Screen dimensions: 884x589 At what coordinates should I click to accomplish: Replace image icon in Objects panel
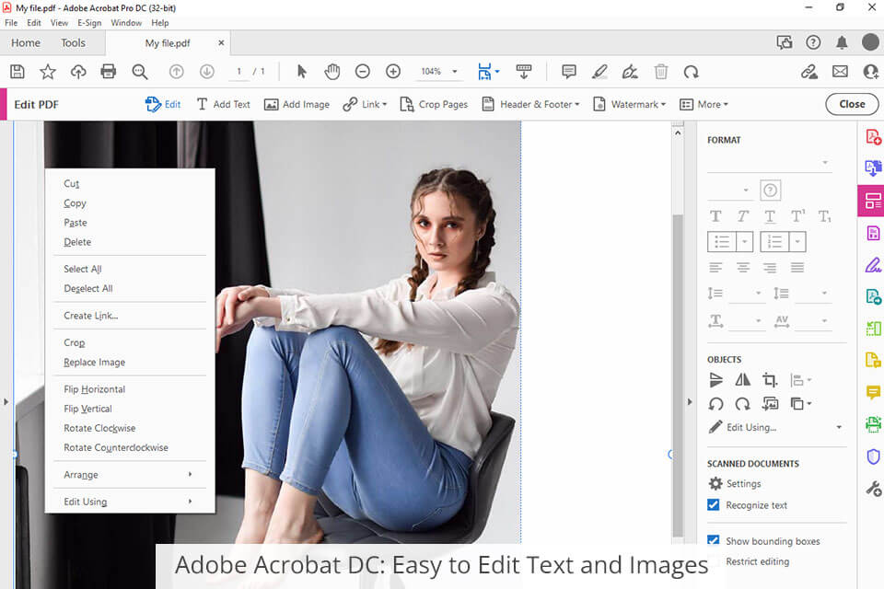tap(770, 404)
